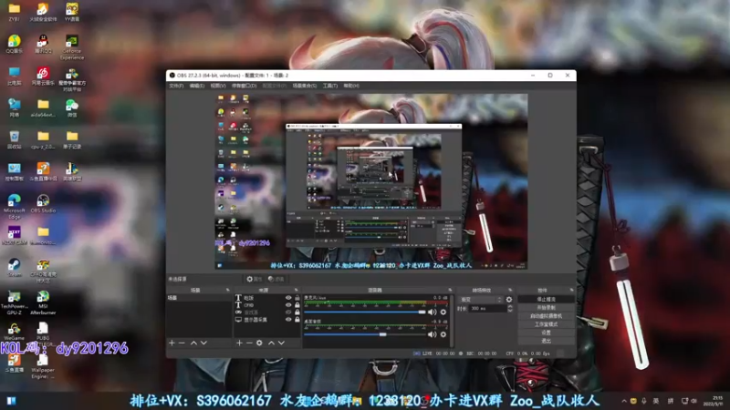Viewport: 730px width, 410px height.
Task: Pop out the 混音器 dock via header icon
Action: [x=450, y=290]
